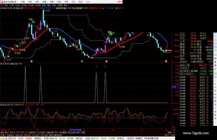Select the VOL-TDX indicator tab
Viewport: 217px width, 140px height.
pyautogui.click(x=20, y=133)
